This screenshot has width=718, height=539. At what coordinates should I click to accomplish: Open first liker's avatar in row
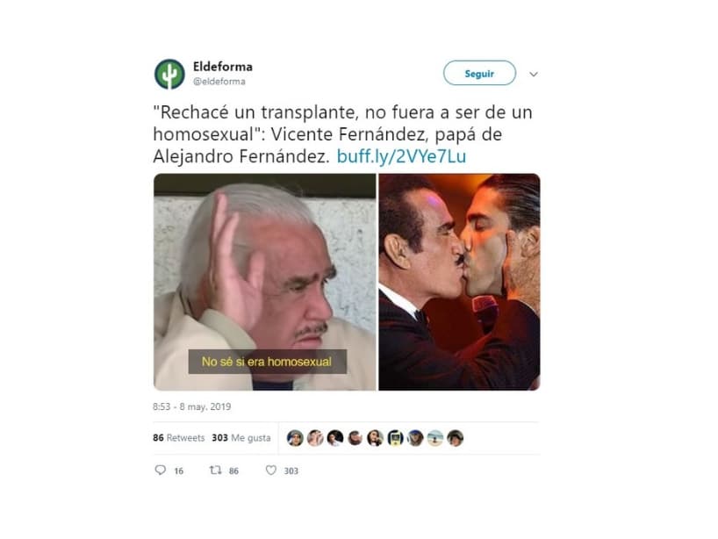pos(295,438)
